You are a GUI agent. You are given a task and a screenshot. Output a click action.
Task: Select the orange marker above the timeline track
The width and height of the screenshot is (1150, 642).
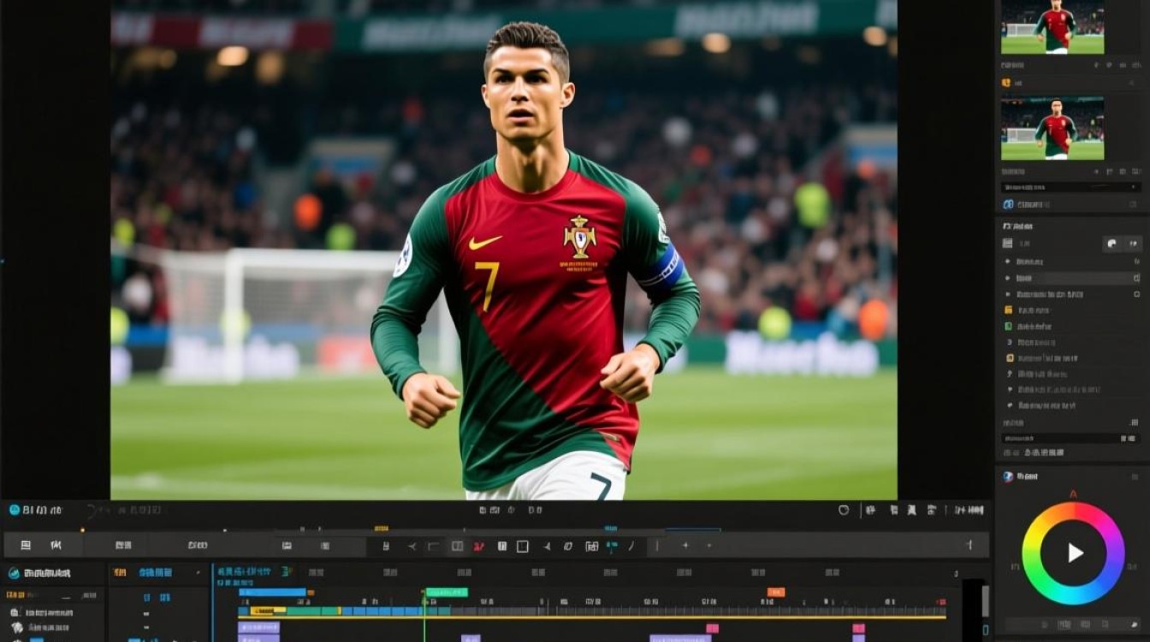point(776,592)
